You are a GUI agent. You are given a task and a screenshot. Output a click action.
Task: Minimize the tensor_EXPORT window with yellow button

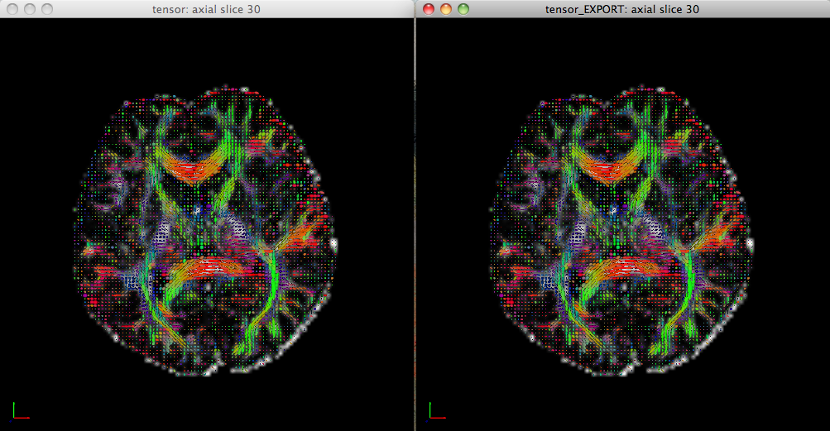446,9
